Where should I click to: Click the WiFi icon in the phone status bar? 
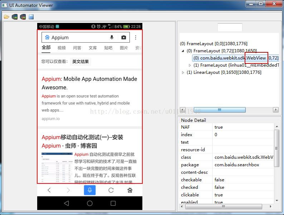point(104,27)
